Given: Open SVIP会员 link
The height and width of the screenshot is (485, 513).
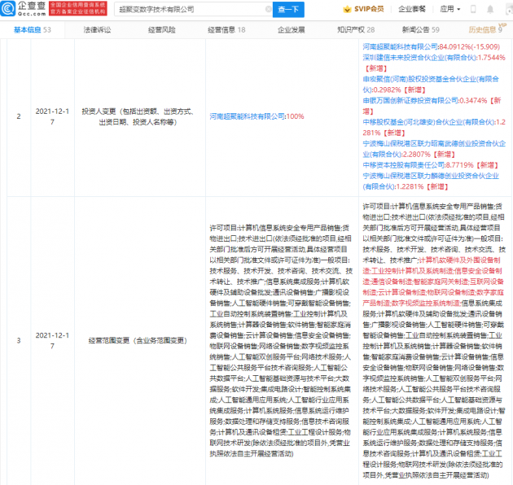Looking at the screenshot, I should click(369, 9).
